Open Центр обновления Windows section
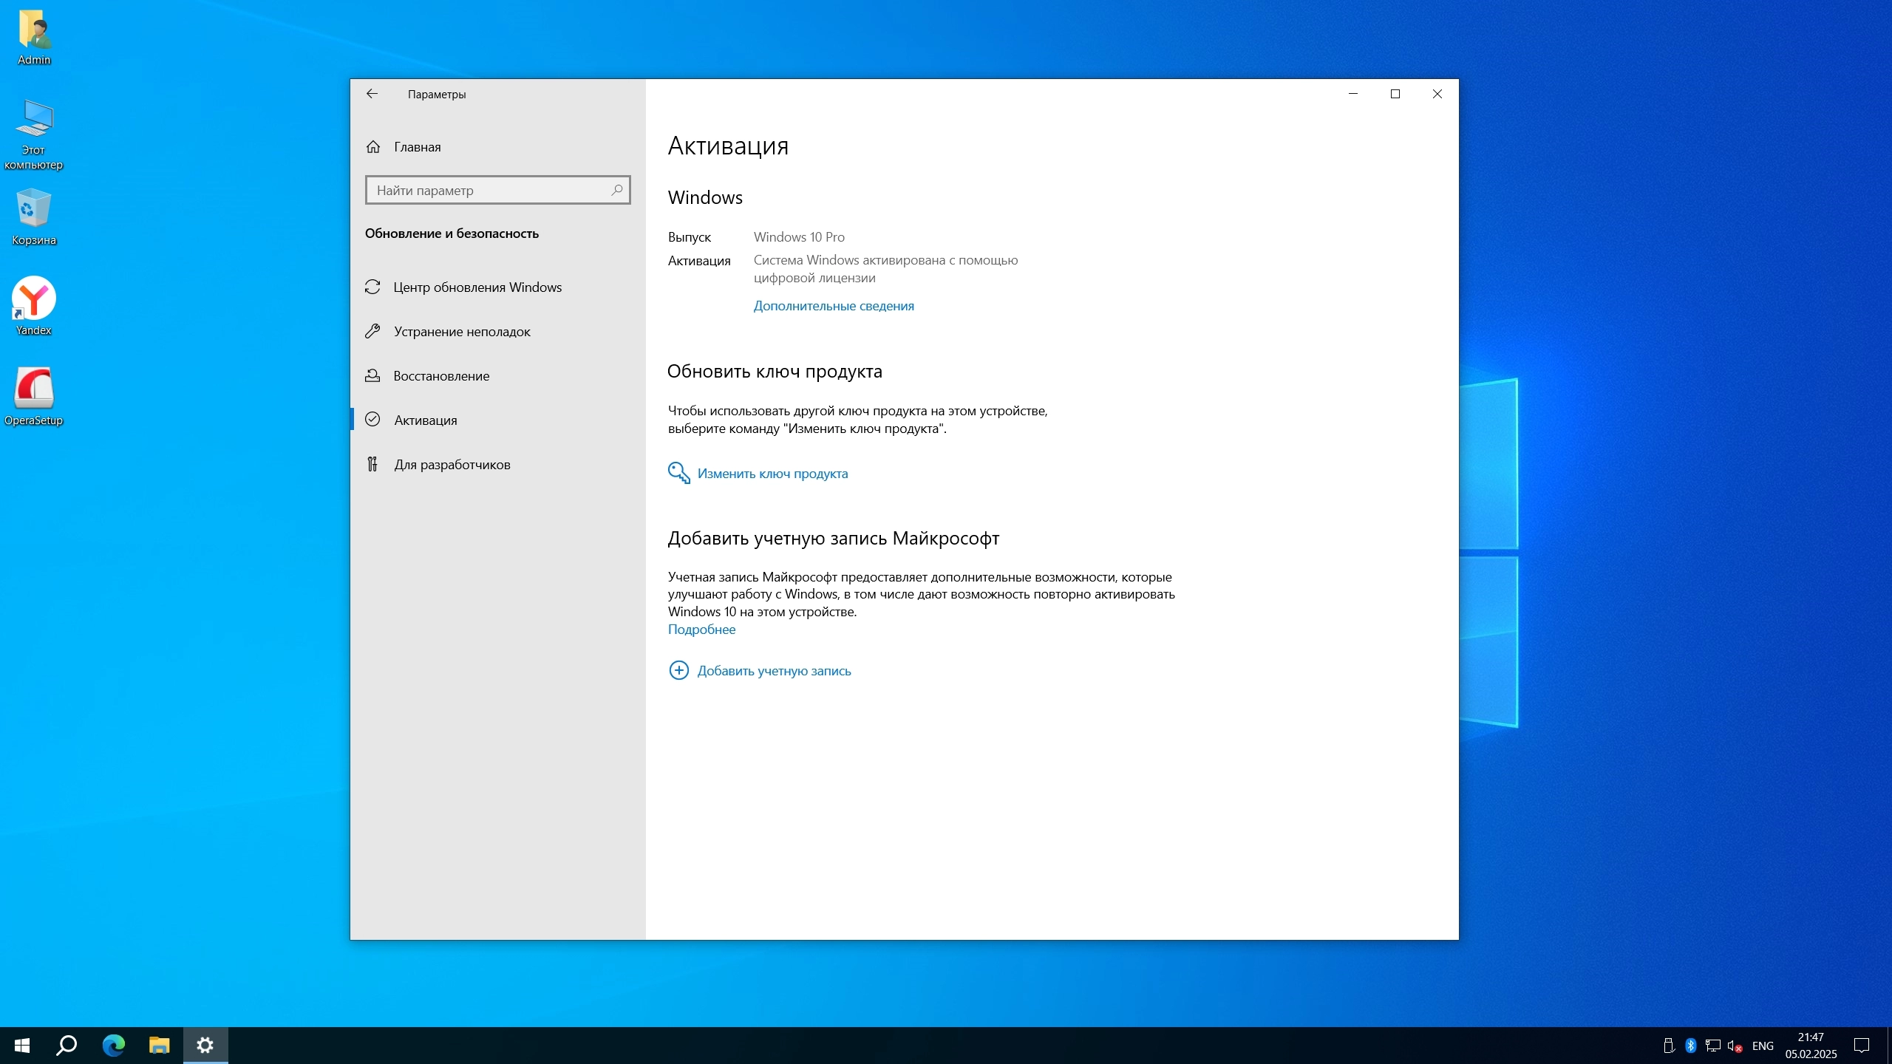The width and height of the screenshot is (1892, 1064). click(477, 287)
